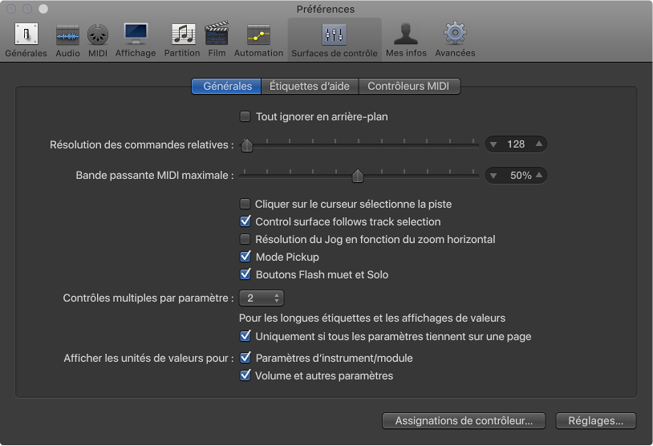Viewport: 653px width, 446px height.
Task: Open the Affichage display preferences icon
Action: point(136,35)
